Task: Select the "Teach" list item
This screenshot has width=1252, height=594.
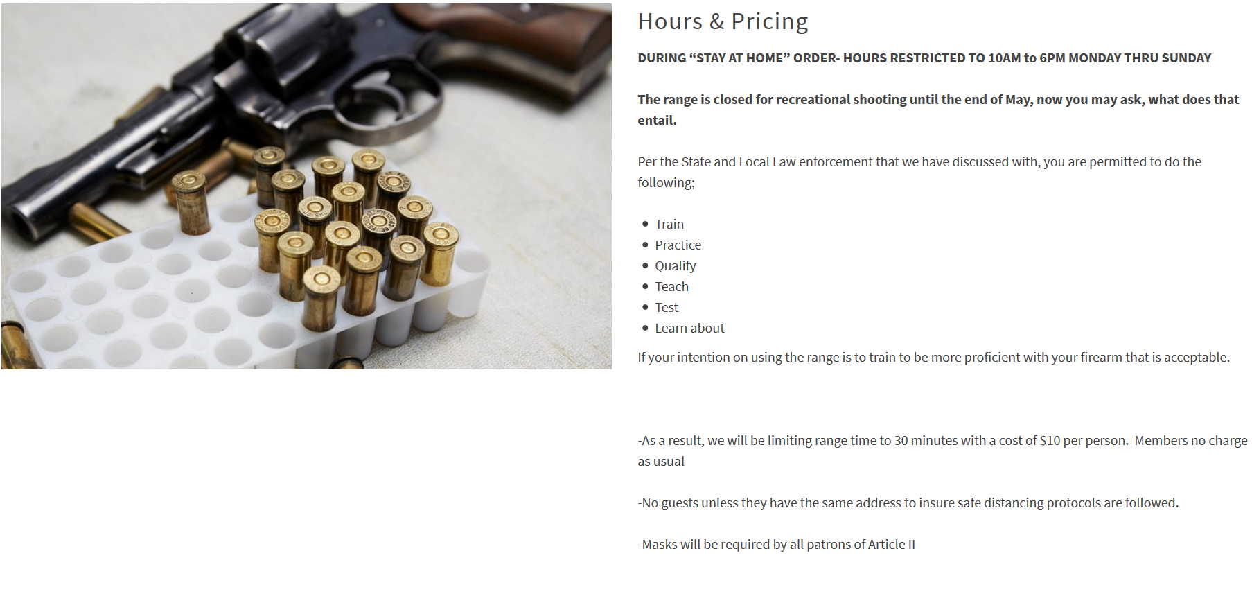Action: pos(671,287)
